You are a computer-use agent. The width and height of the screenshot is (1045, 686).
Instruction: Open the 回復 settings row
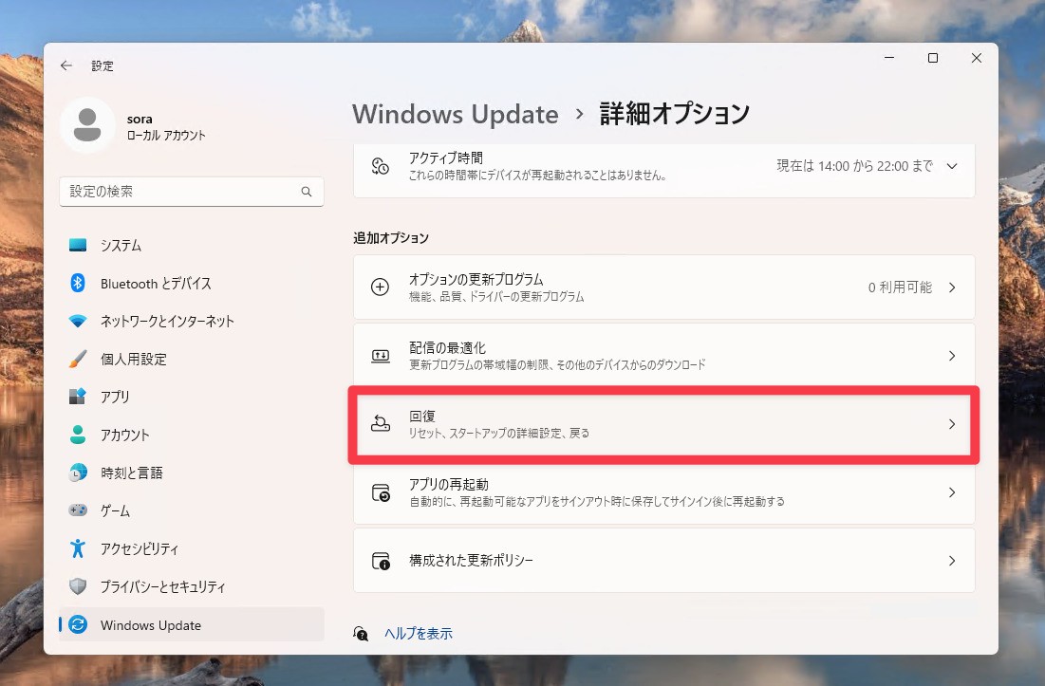663,424
